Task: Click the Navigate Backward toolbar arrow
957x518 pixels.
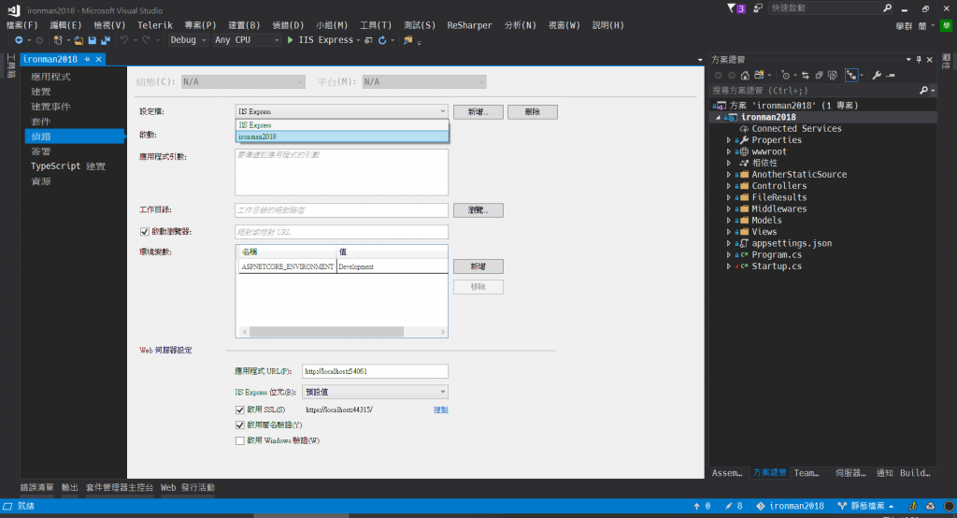Action: (19, 40)
